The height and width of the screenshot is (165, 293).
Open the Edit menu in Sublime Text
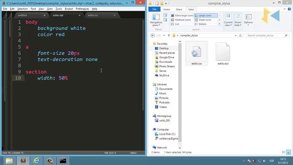pos(12,9)
